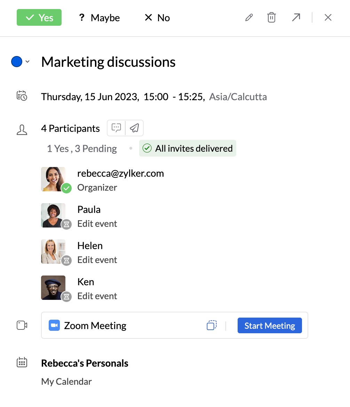Image resolution: width=350 pixels, height=407 pixels.
Task: Open event in detailed view arrow icon
Action: tap(296, 18)
